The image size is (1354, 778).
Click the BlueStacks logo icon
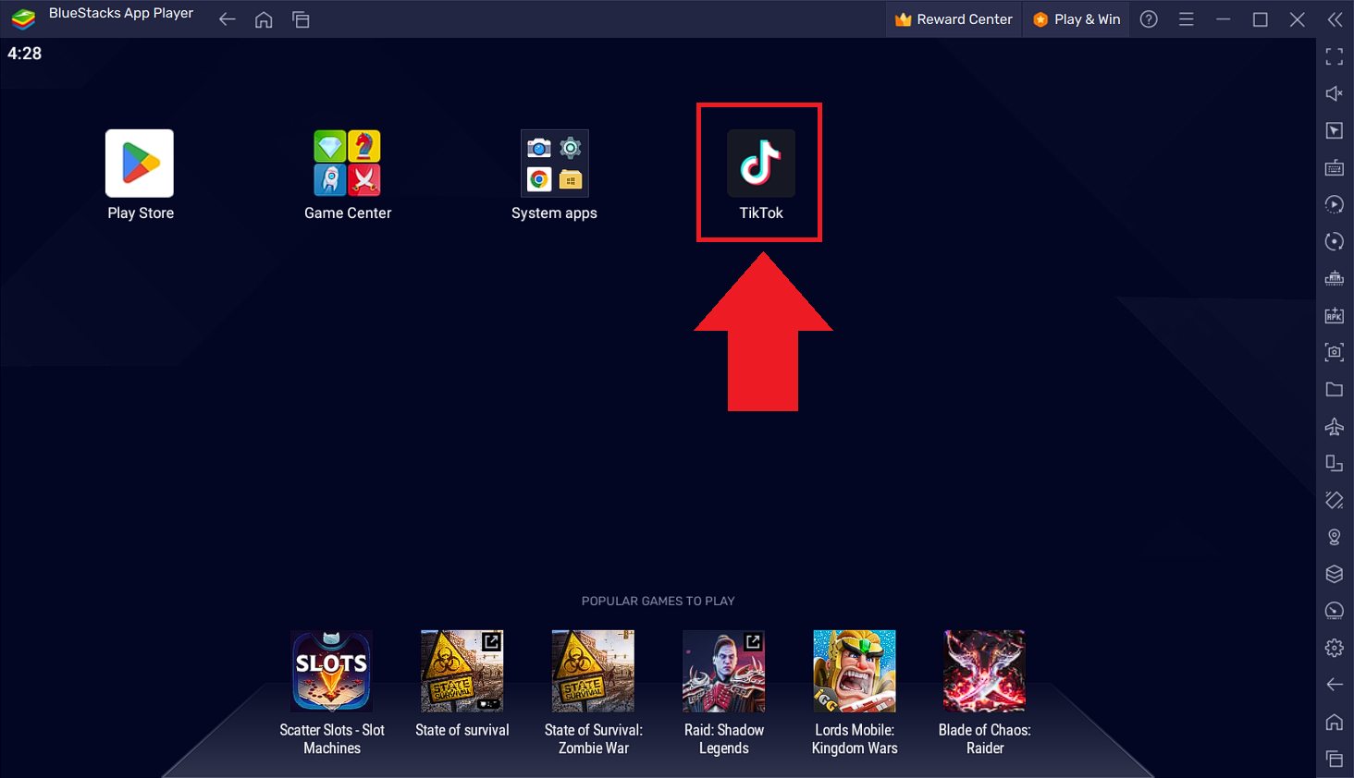(x=23, y=18)
